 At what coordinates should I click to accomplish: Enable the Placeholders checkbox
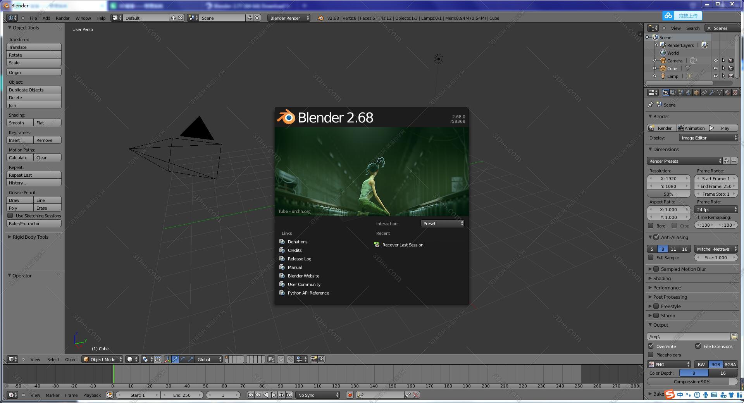point(651,355)
